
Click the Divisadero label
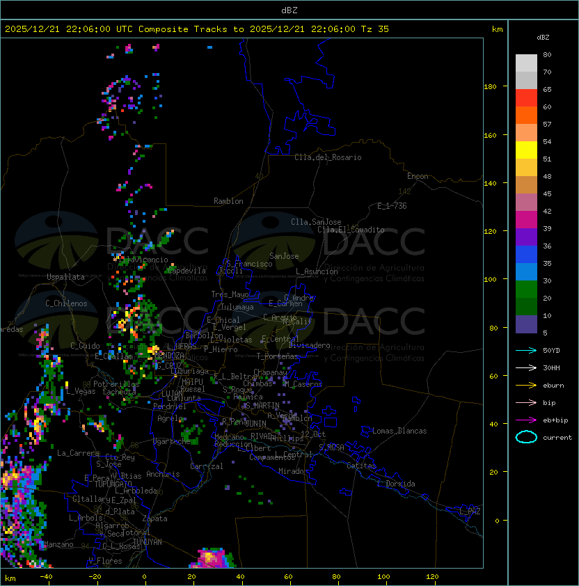pos(309,345)
